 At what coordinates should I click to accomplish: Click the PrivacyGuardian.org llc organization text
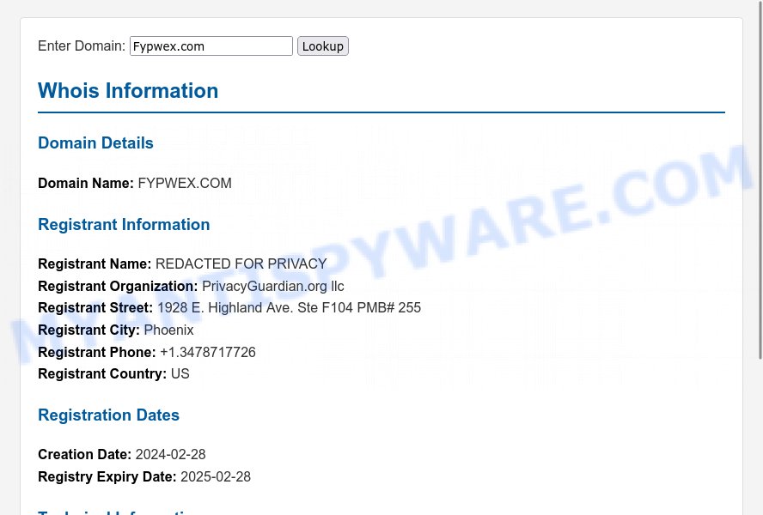(x=273, y=287)
